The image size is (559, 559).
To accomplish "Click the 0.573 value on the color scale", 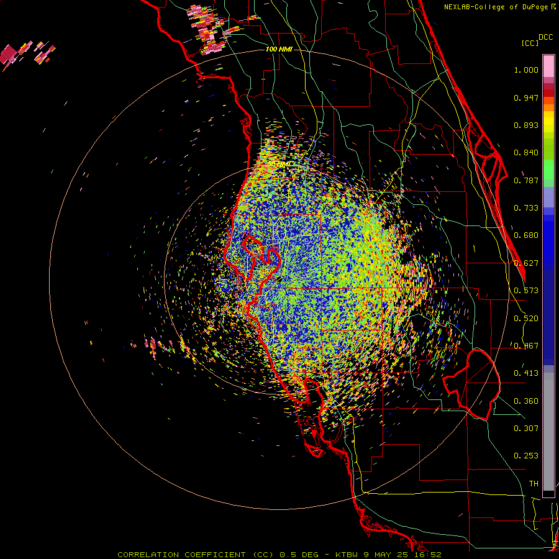I will pyautogui.click(x=526, y=291).
